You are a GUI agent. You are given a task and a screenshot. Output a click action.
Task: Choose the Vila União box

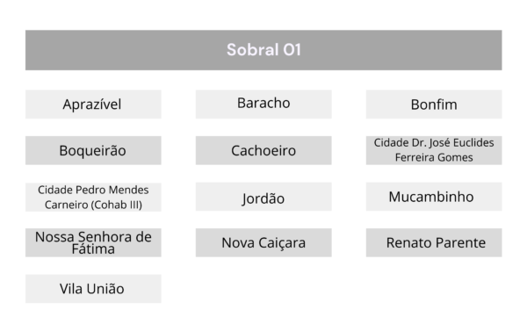pyautogui.click(x=93, y=289)
